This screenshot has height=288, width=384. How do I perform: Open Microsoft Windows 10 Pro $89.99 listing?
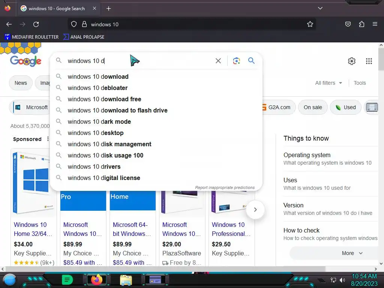(82, 229)
